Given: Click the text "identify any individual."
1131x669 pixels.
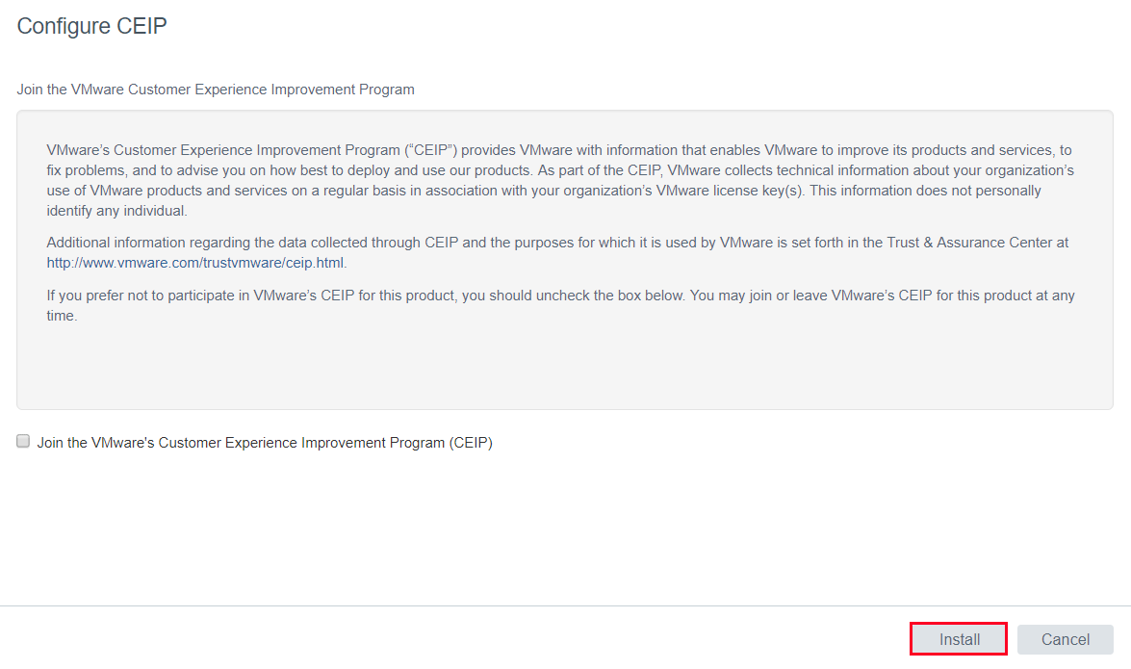Looking at the screenshot, I should 116,211.
